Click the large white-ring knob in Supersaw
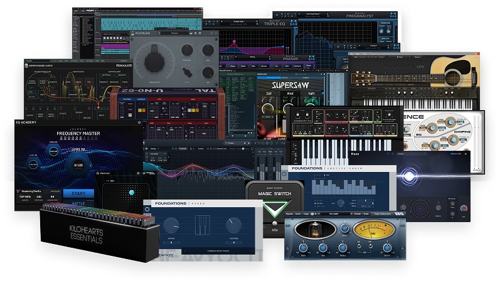This screenshot has height=284, width=500. coord(267,109)
